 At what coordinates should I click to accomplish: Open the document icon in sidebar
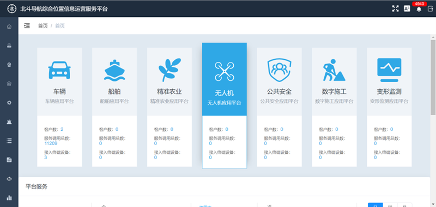point(9,160)
